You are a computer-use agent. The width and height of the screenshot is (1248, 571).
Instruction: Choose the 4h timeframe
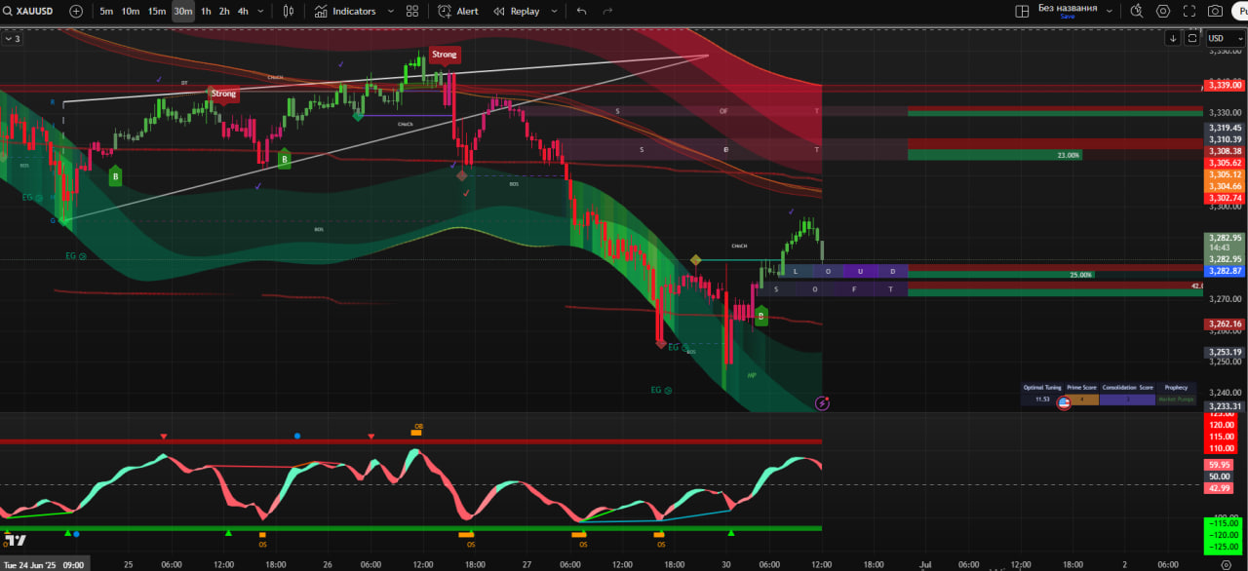243,11
